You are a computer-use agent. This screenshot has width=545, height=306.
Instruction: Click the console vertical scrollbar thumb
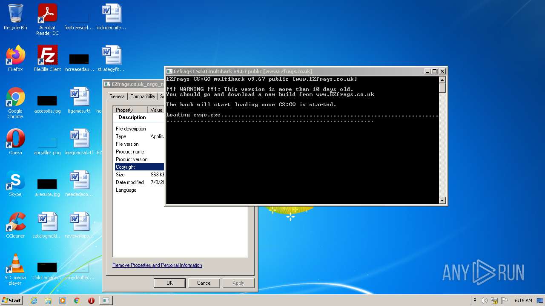[442, 88]
